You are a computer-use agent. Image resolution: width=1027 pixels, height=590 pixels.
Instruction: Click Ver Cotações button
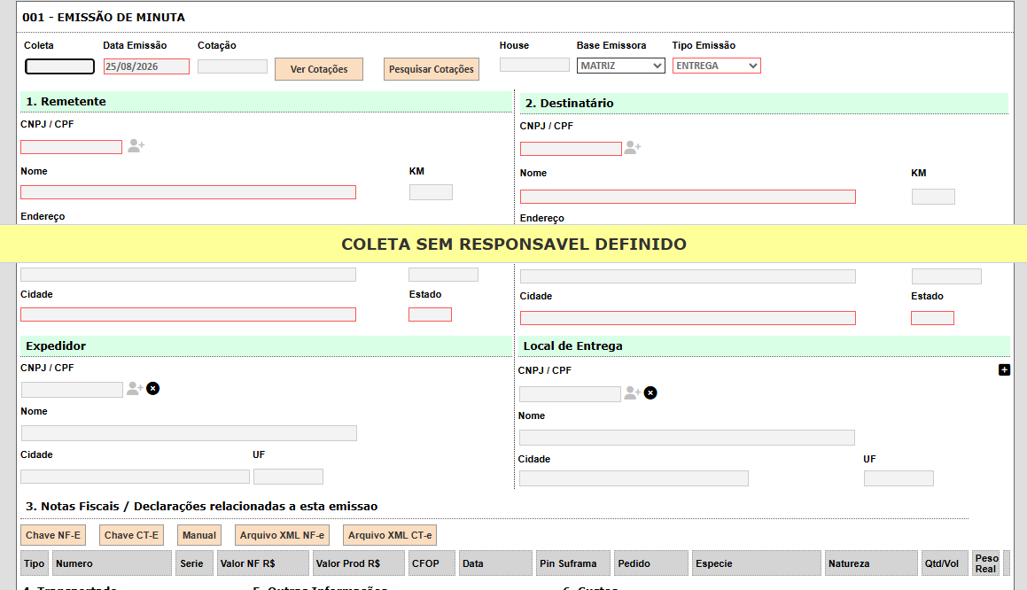[319, 69]
